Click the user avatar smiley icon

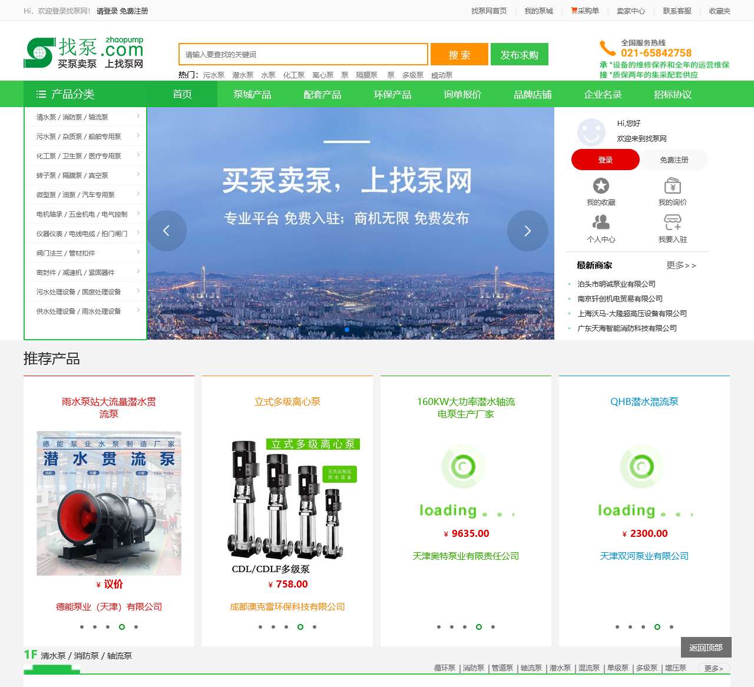(x=591, y=132)
